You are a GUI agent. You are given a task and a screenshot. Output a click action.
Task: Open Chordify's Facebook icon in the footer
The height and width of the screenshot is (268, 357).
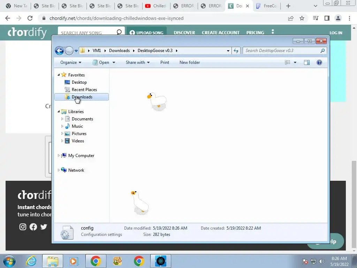(x=33, y=227)
